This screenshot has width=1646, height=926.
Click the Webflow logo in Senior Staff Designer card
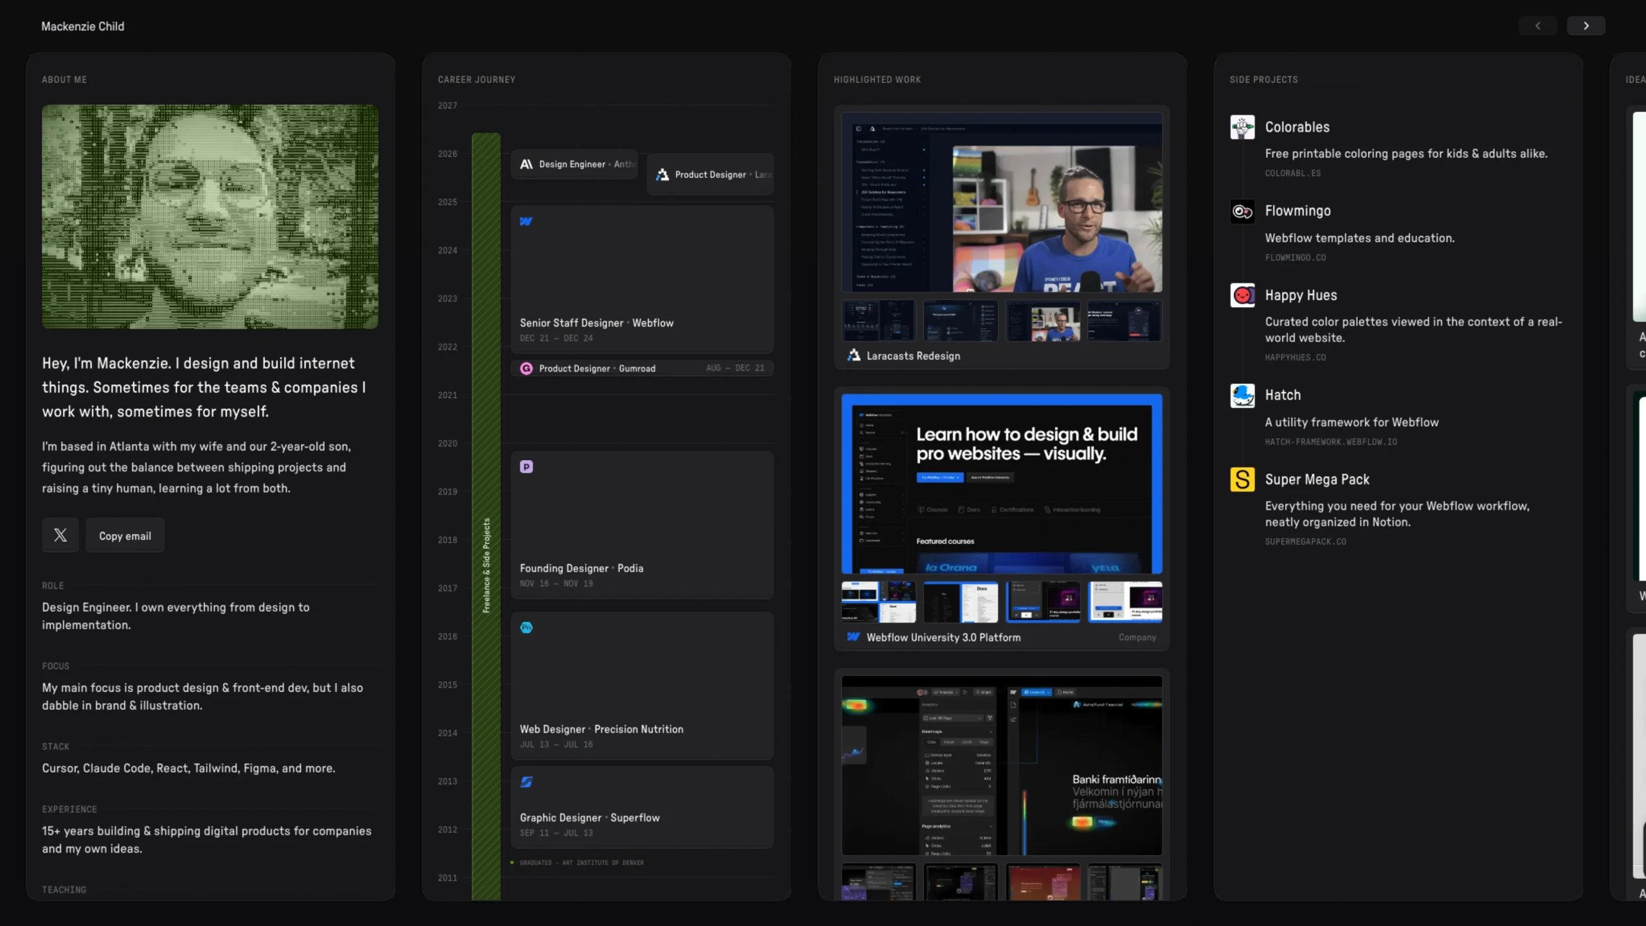click(526, 221)
